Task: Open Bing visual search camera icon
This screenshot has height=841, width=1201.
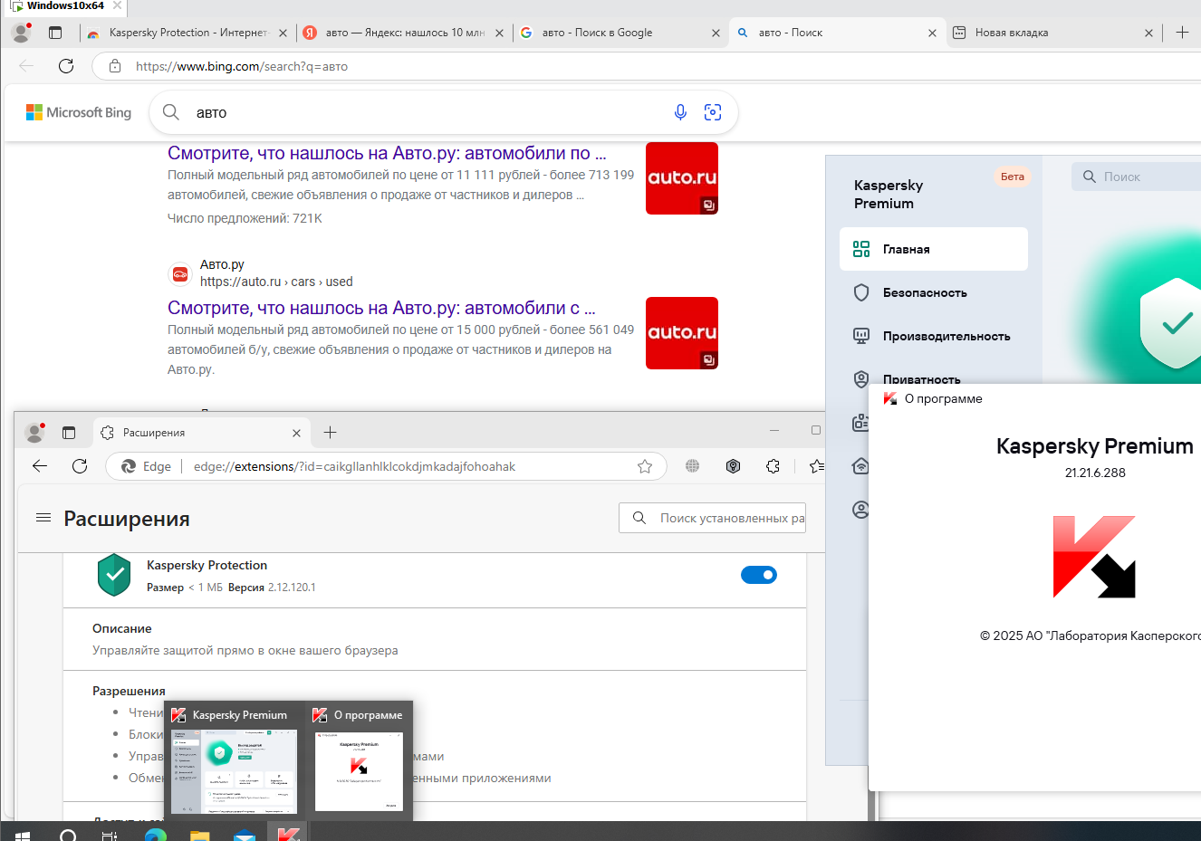Action: click(713, 112)
